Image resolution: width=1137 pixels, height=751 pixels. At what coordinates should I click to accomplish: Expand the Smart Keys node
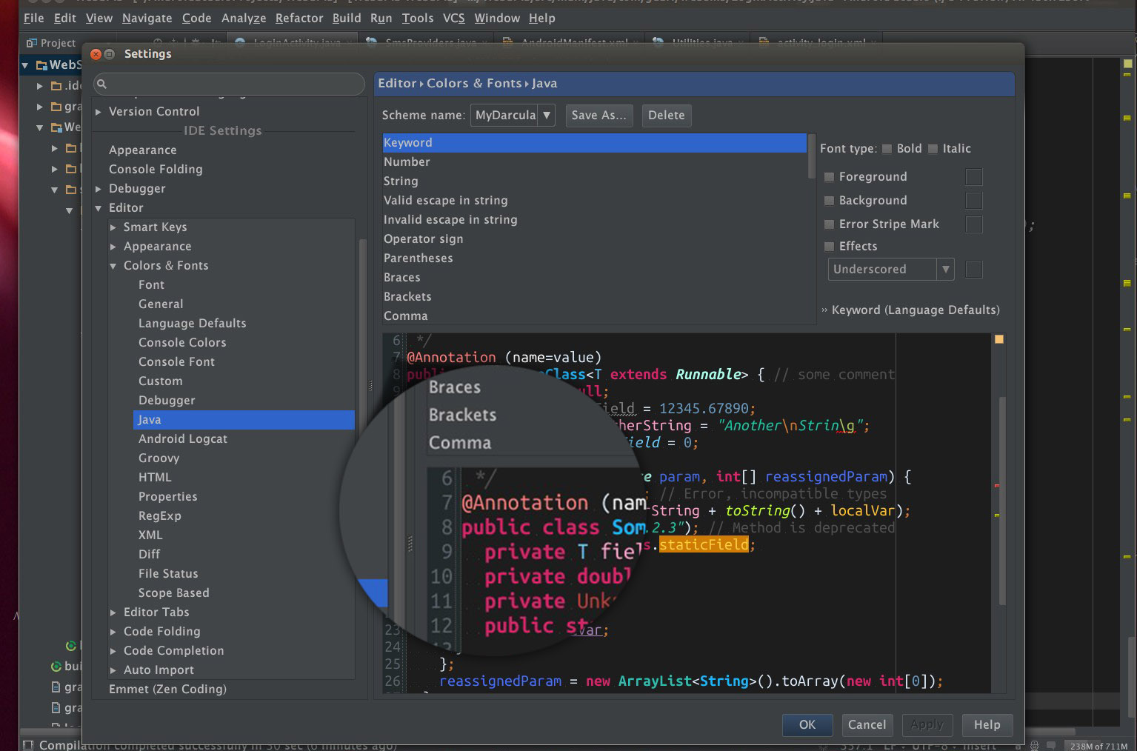(113, 227)
